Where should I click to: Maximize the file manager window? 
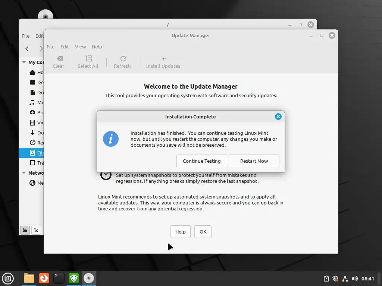pyautogui.click(x=300, y=25)
